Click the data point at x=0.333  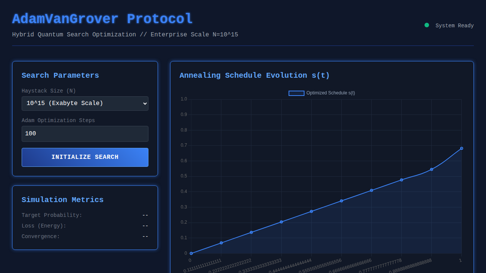coord(281,222)
